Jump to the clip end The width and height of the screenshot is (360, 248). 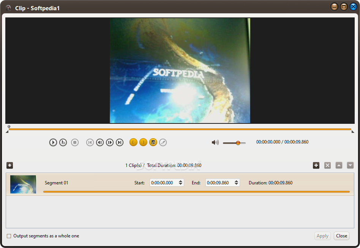tap(120, 142)
